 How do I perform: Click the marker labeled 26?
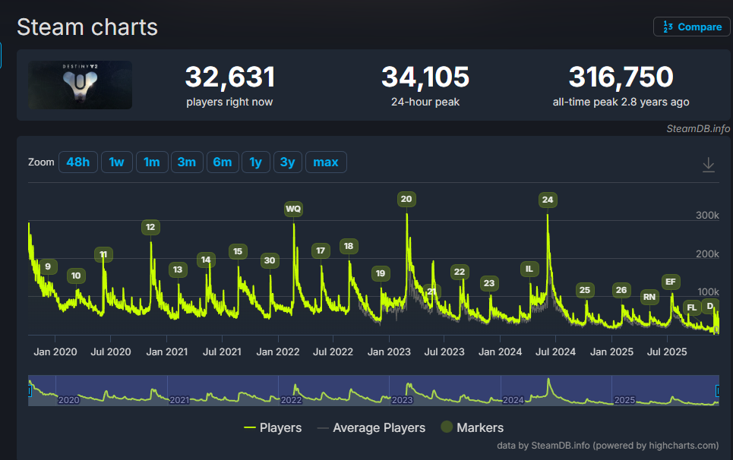tap(621, 290)
